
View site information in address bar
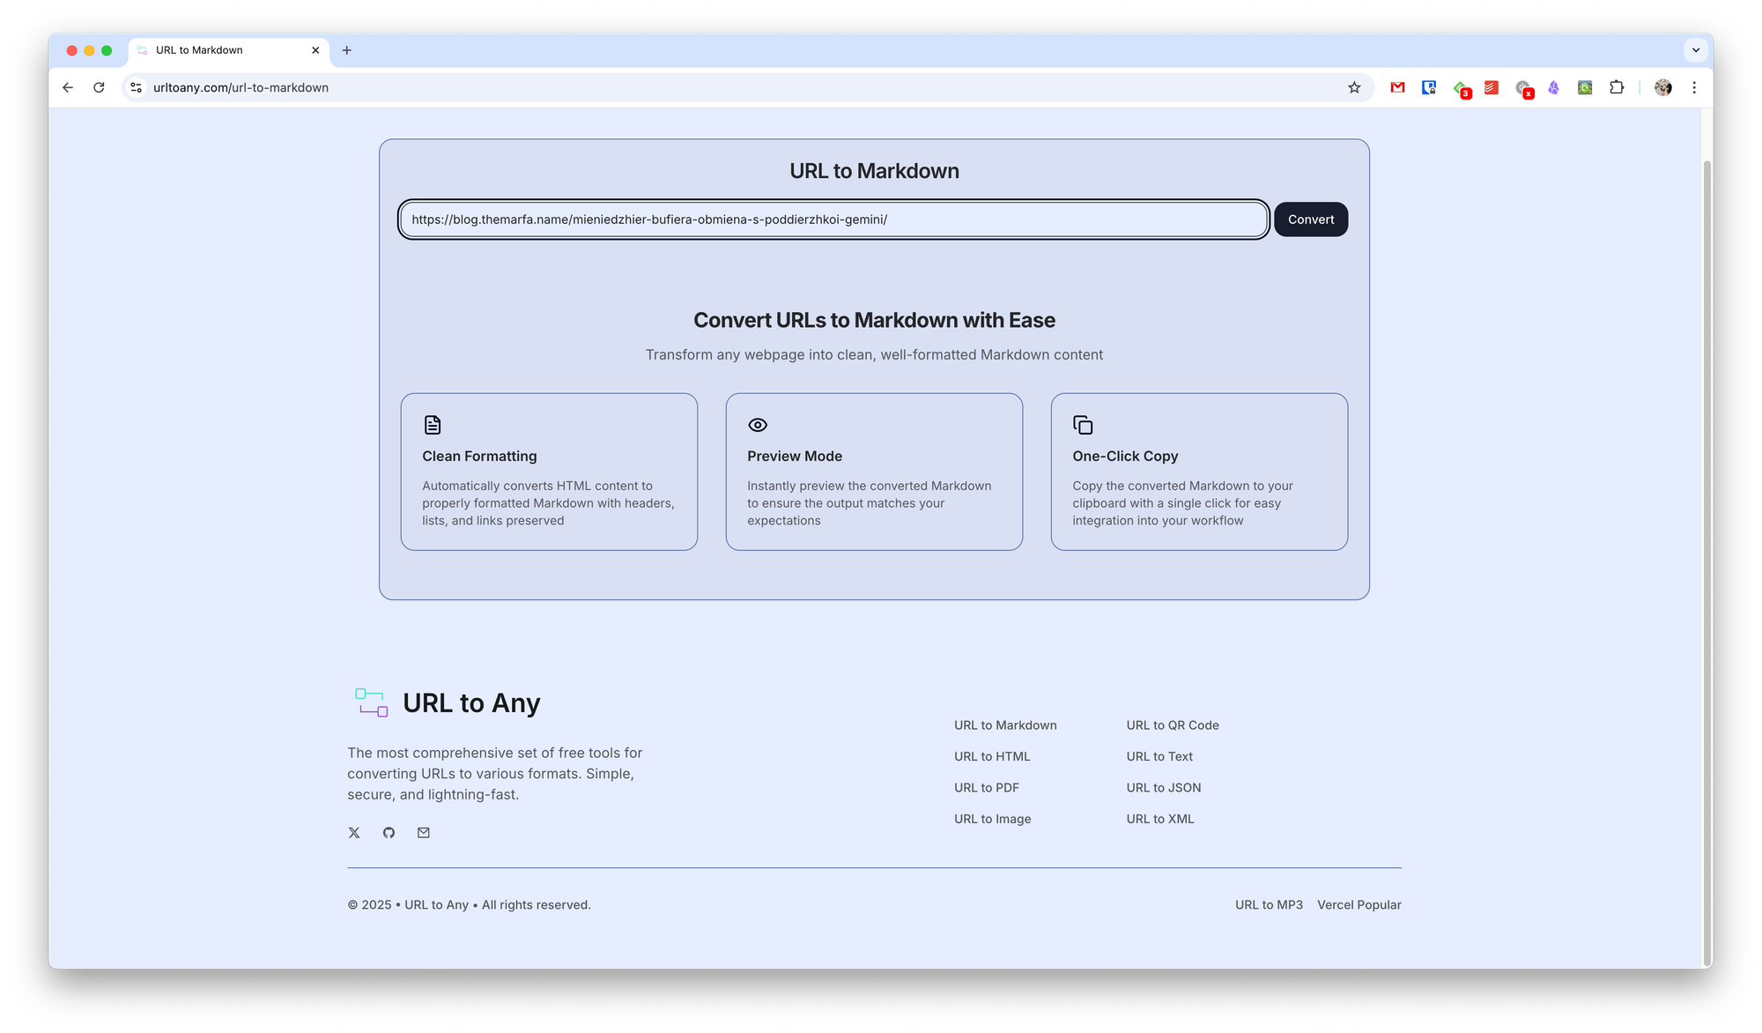136,87
